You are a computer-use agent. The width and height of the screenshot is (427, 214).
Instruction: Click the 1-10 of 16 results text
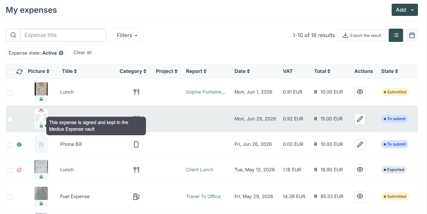(314, 35)
